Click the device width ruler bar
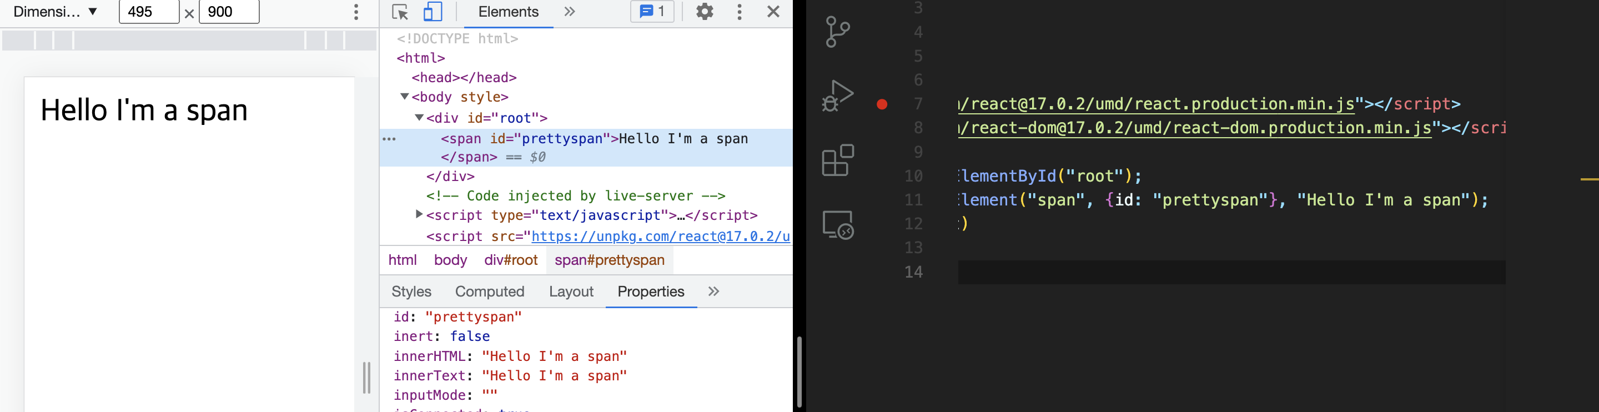The image size is (1599, 412). pyautogui.click(x=189, y=41)
